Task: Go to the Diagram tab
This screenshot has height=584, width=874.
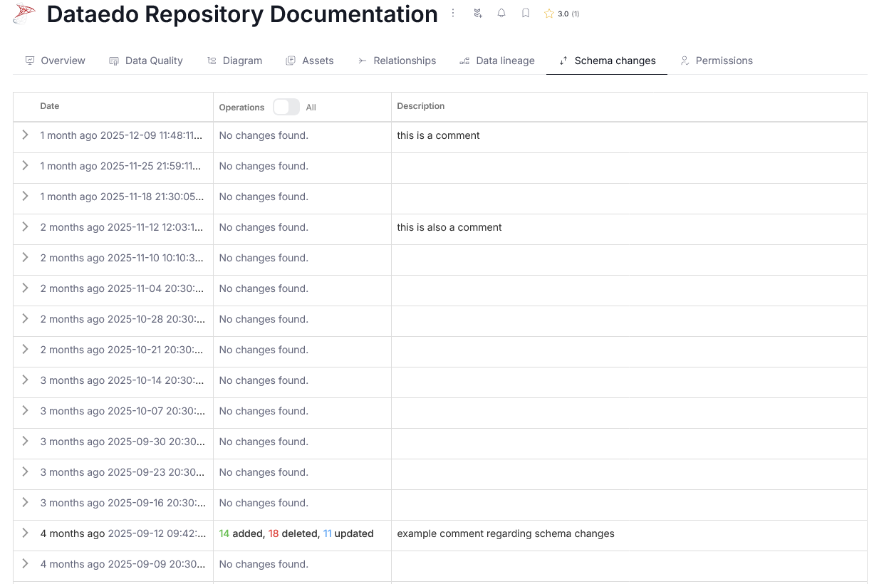Action: 234,61
